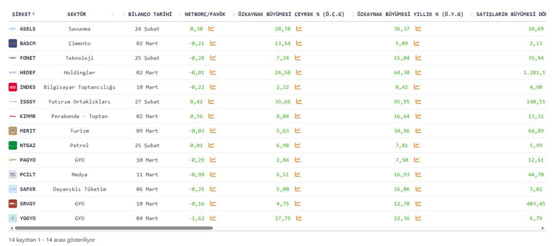Image resolution: width=553 pixels, height=246 pixels.
Task: Click chart icon next to ASELS Netborç/Favök value
Action: coord(212,29)
